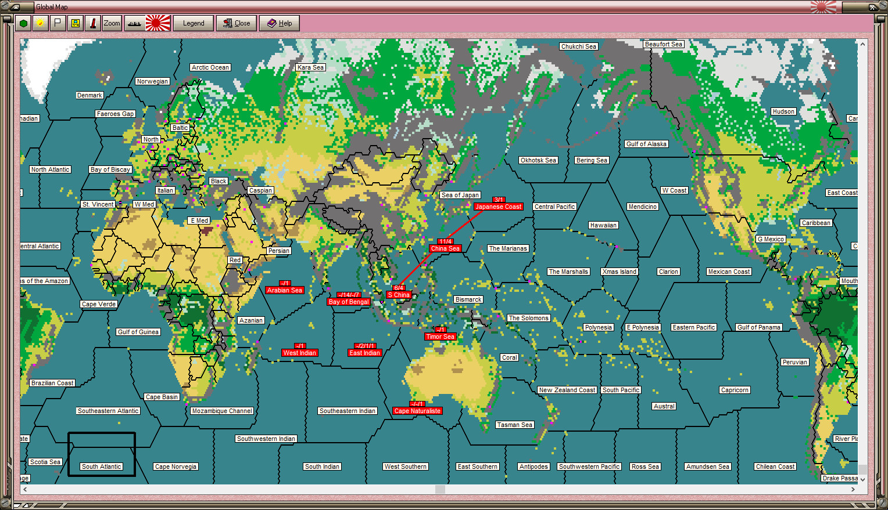This screenshot has height=510, width=888.
Task: Click the Beaufort Sea label
Action: coord(664,44)
